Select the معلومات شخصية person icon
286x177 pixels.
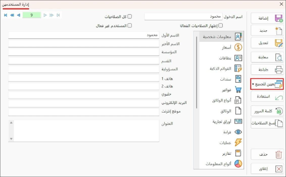(238, 37)
